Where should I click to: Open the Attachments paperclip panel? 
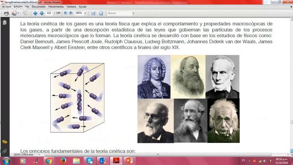5,151
